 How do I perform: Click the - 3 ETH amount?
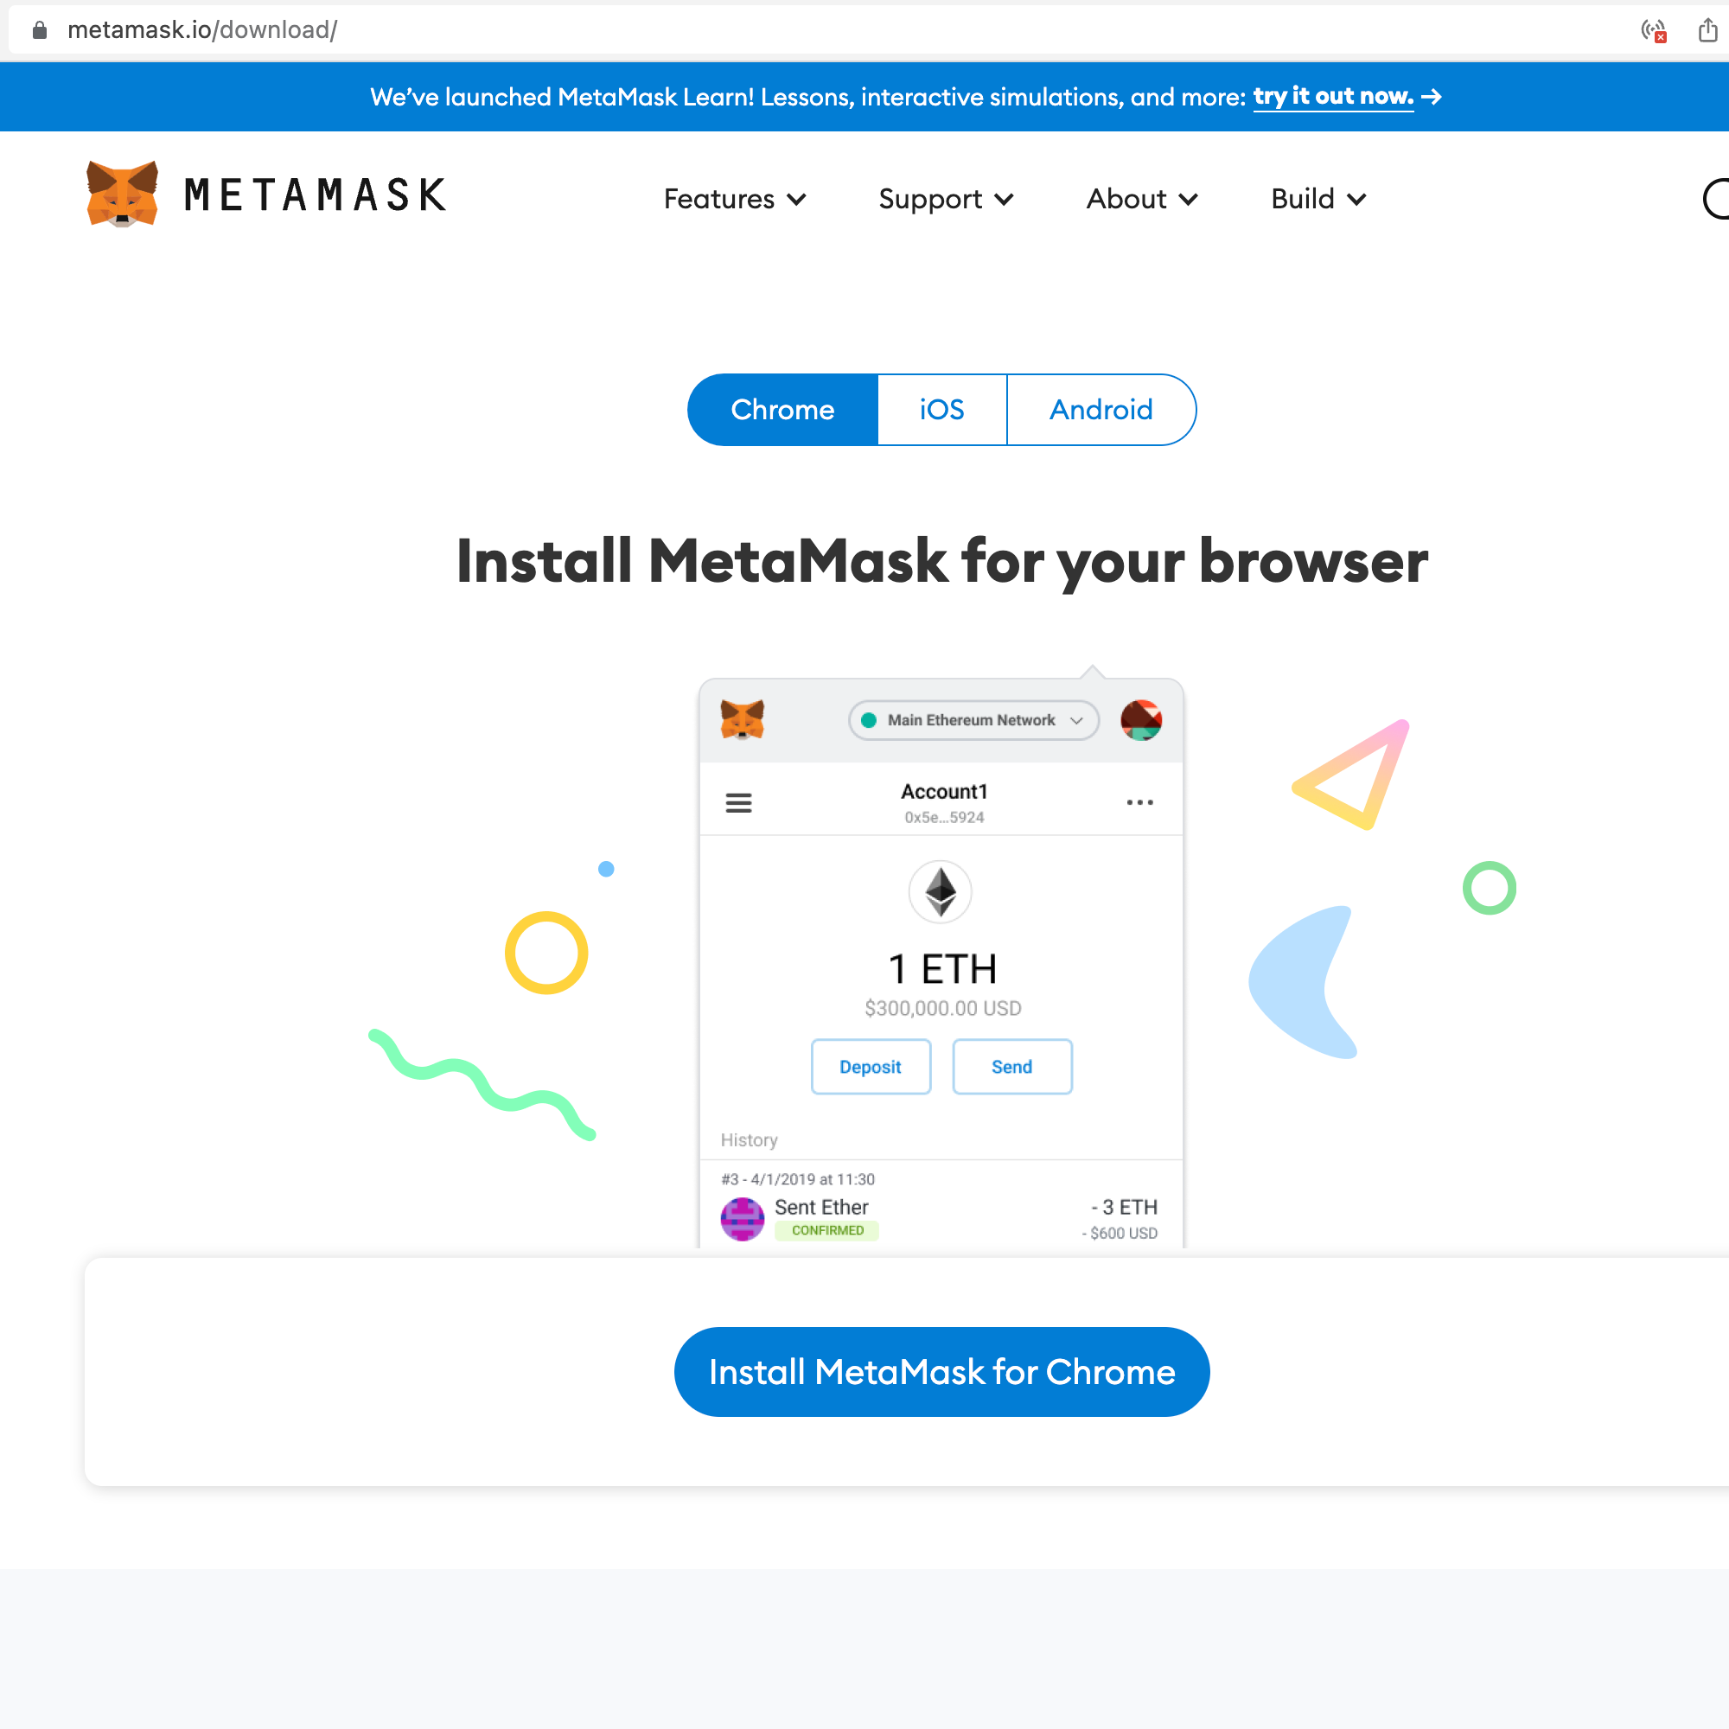point(1124,1207)
